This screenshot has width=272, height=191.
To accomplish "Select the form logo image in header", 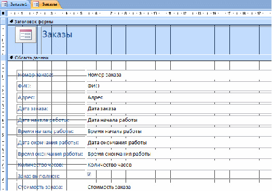I will [x=25, y=35].
